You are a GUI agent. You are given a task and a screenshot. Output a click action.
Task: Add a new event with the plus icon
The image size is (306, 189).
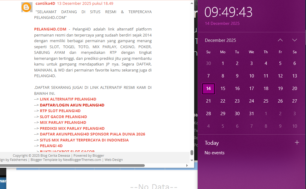point(297,143)
